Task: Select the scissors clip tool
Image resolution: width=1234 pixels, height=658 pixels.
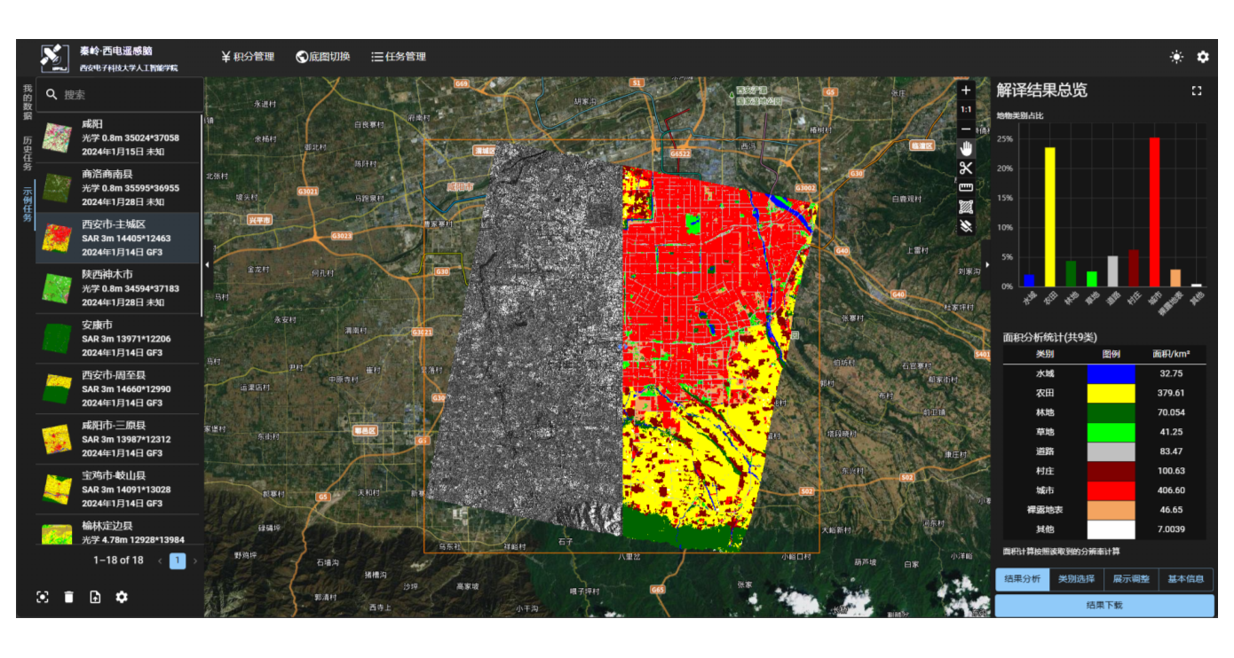Action: [x=966, y=168]
